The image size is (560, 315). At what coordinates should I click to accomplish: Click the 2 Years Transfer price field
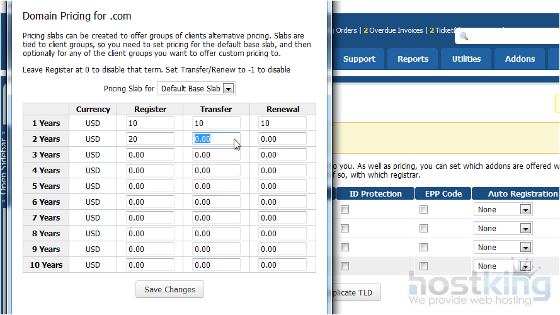(216, 139)
